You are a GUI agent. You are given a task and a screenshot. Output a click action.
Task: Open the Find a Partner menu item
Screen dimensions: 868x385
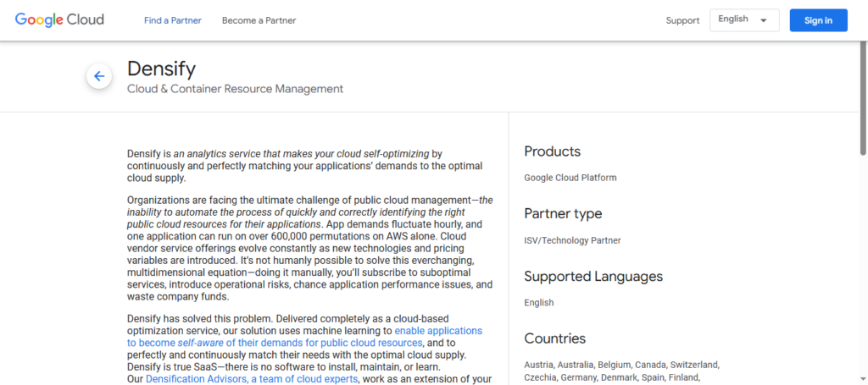173,20
